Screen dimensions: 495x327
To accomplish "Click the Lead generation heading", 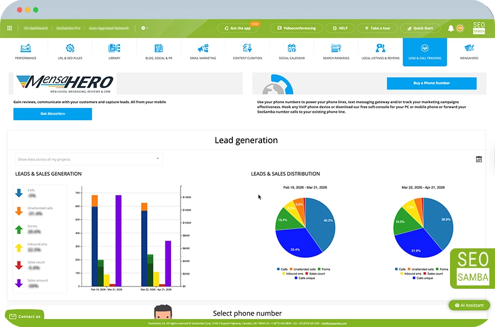I will [246, 140].
